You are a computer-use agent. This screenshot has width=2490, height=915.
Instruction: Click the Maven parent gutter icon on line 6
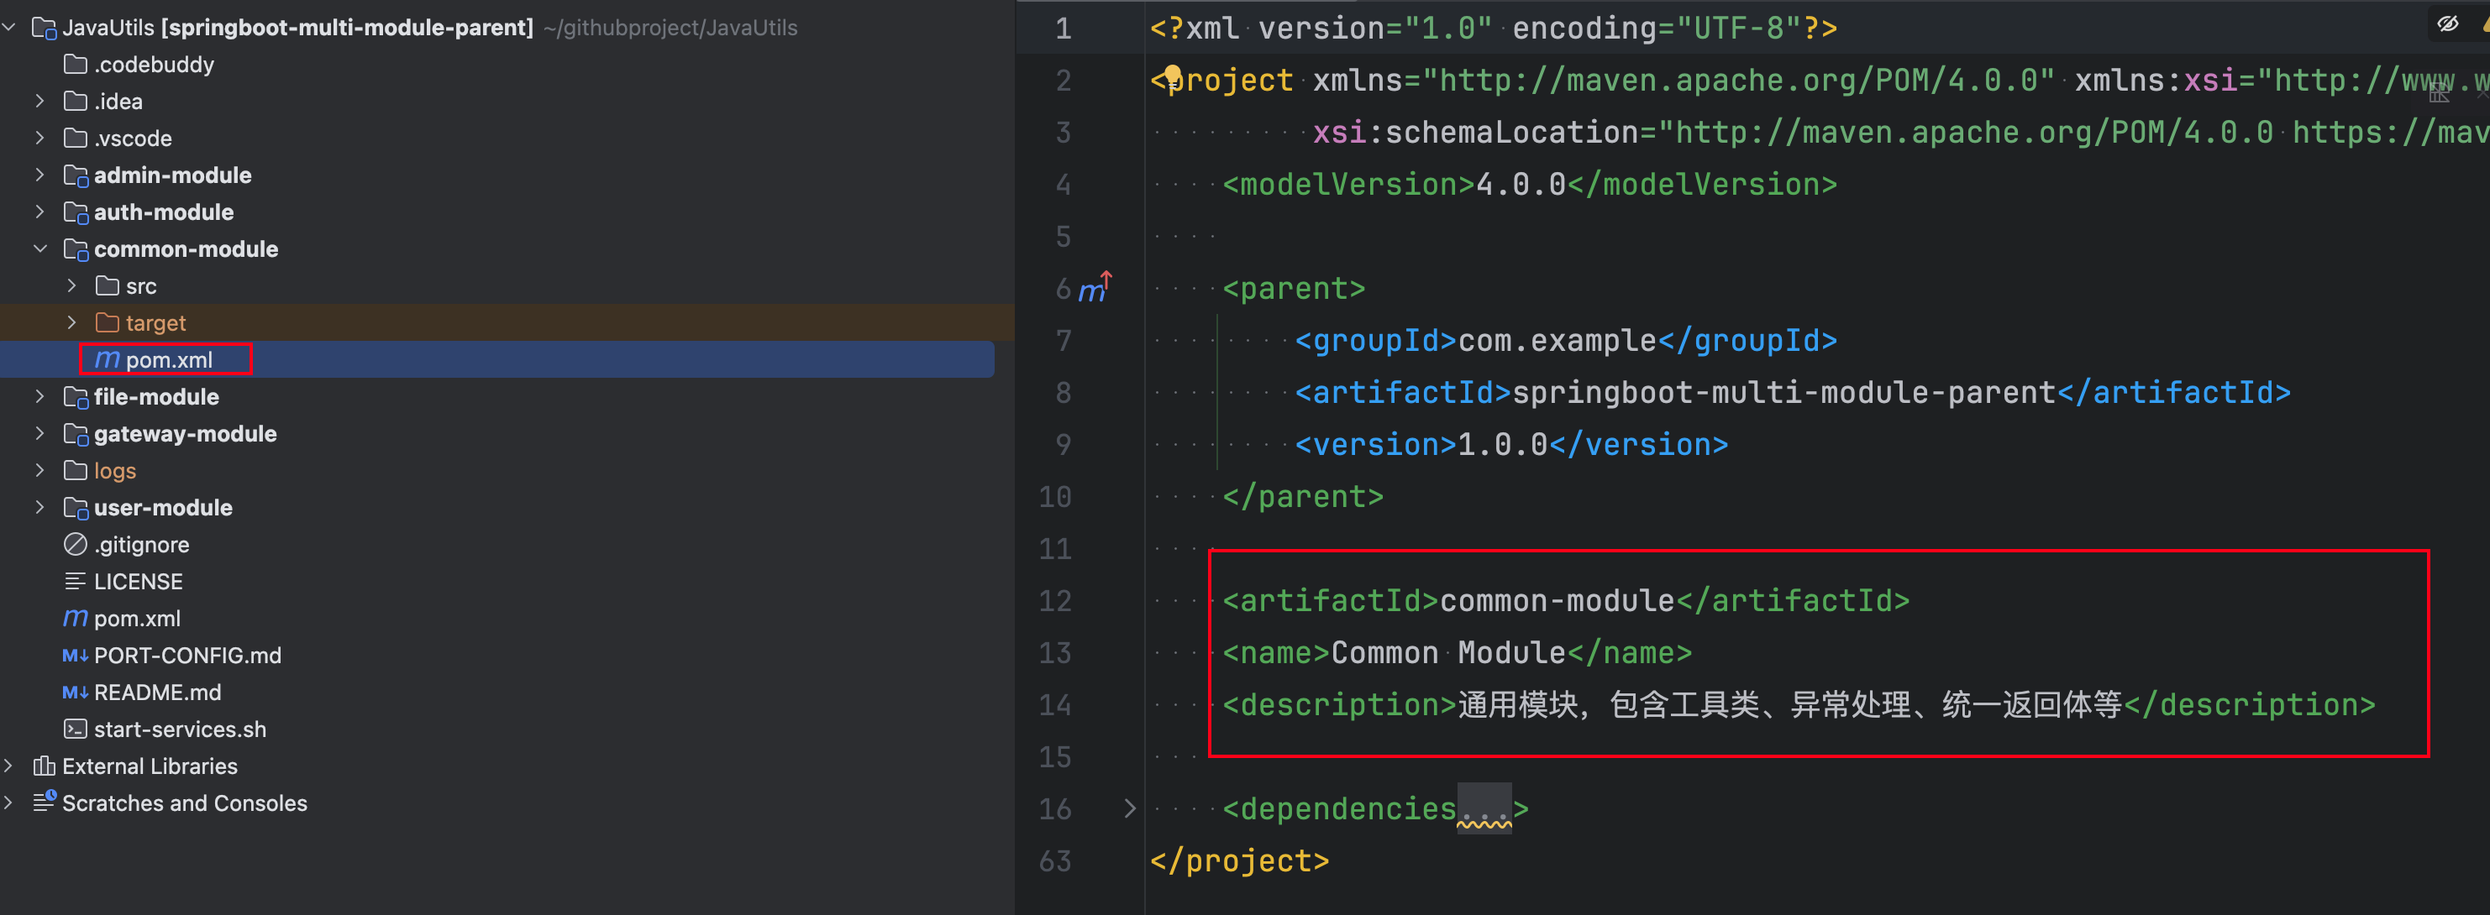pos(1095,288)
